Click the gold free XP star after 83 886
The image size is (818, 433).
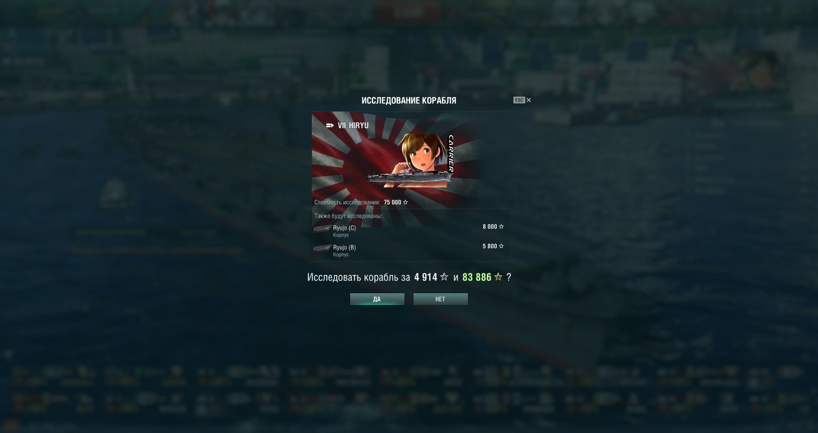point(498,277)
